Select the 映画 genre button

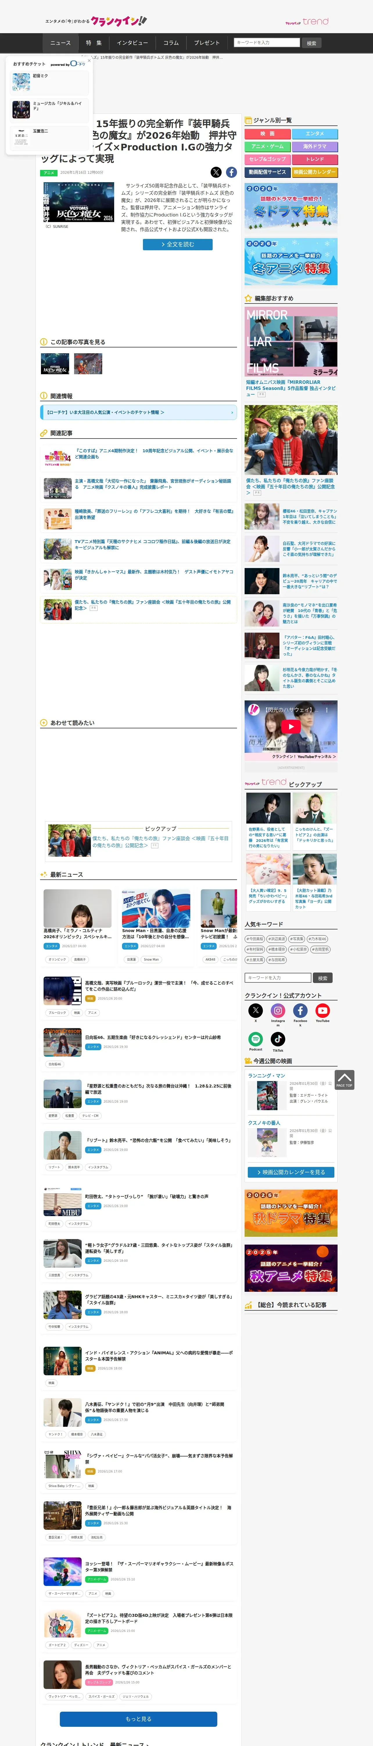(x=267, y=134)
